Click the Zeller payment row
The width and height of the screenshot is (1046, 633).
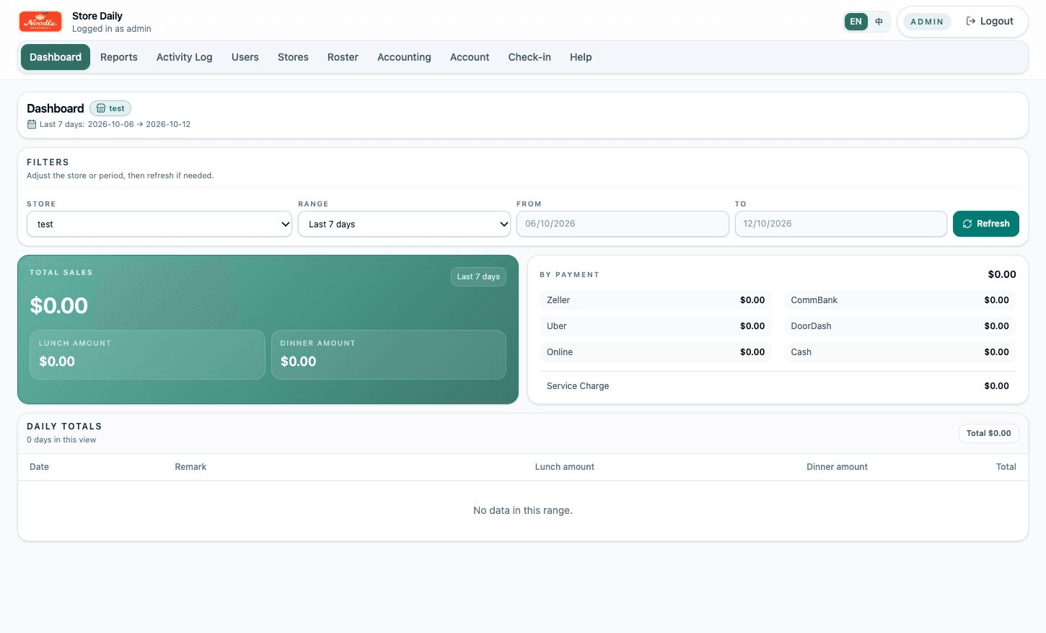(x=656, y=300)
